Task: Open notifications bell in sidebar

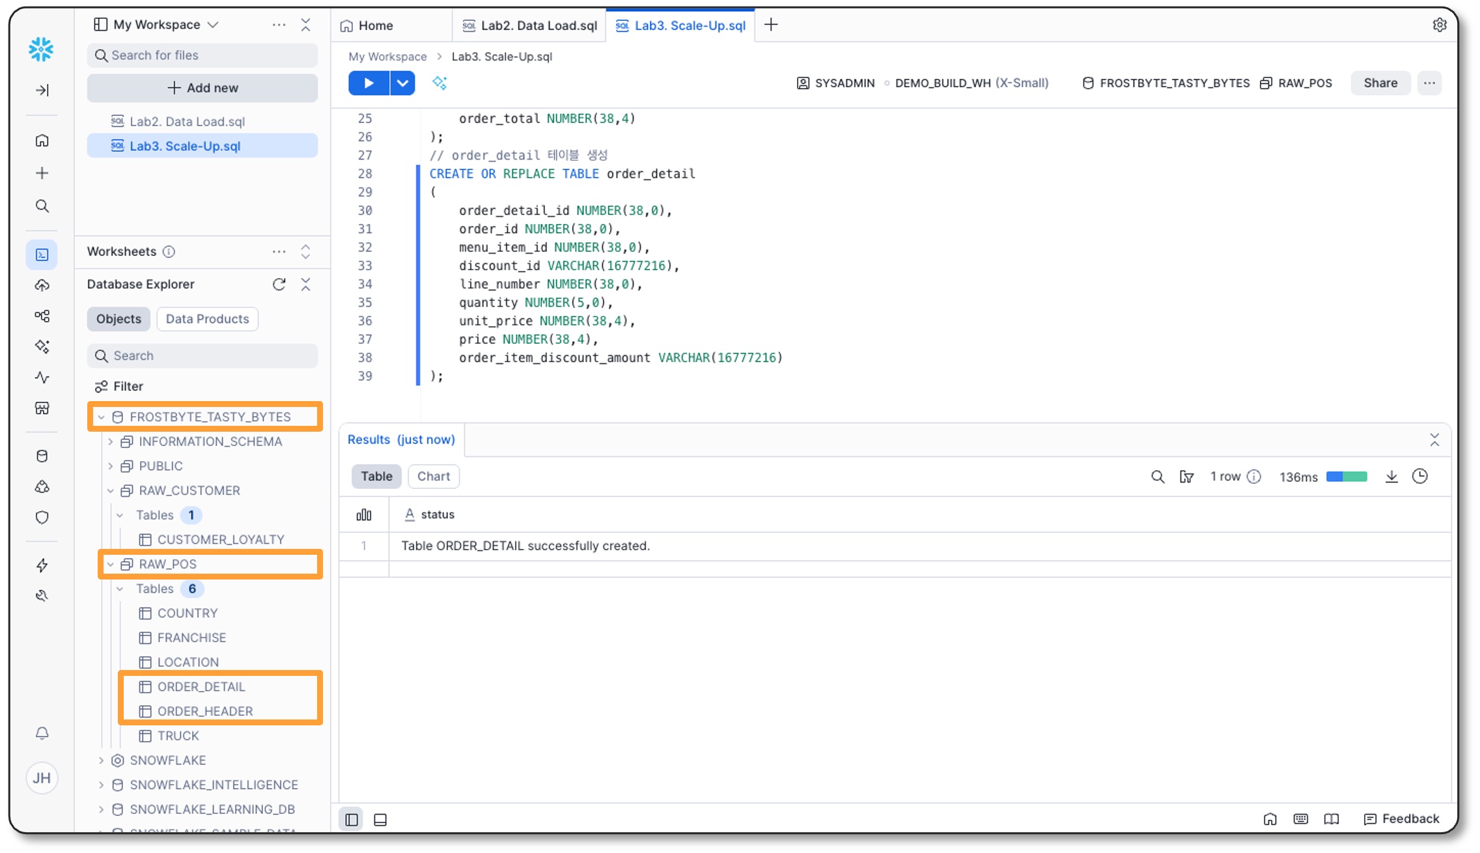Action: [x=42, y=733]
